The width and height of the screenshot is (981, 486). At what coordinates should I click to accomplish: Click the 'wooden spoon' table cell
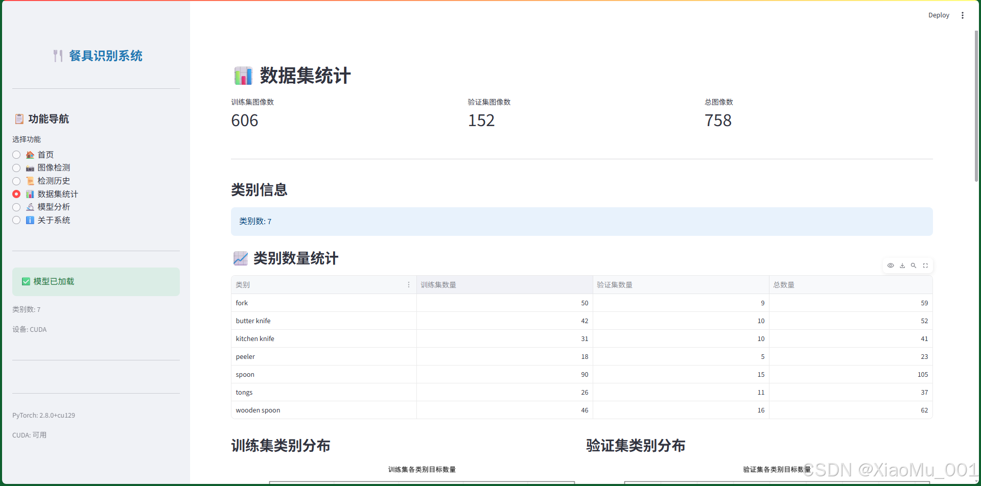(x=324, y=410)
